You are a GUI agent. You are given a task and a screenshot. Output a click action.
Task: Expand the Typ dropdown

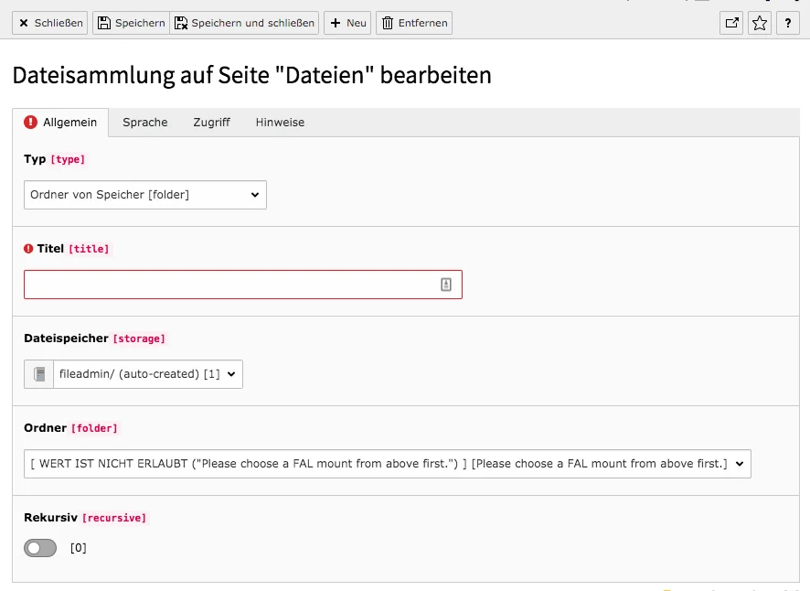tap(145, 195)
